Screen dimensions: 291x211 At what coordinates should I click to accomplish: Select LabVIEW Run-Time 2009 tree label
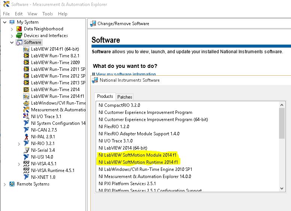(x=55, y=63)
